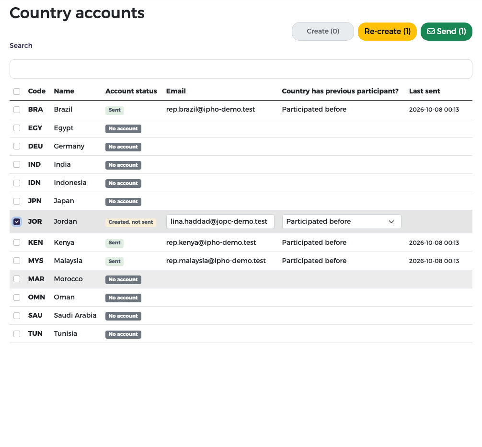Click Brazil's 'Sent' status badge
This screenshot has height=447, width=482.
coord(115,110)
